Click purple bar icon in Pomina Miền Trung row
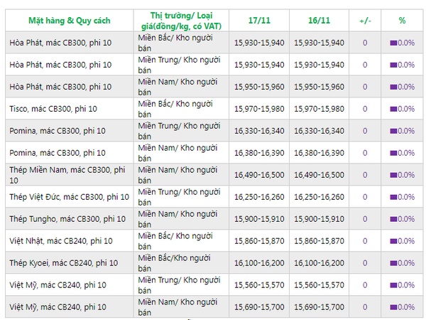The width and height of the screenshot is (426, 320). tap(393, 131)
